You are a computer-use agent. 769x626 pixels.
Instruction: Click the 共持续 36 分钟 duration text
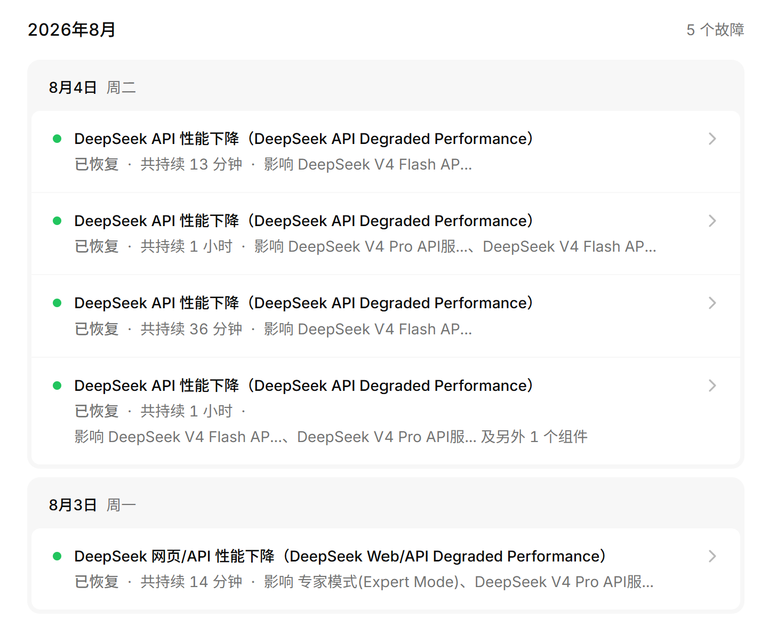(191, 329)
